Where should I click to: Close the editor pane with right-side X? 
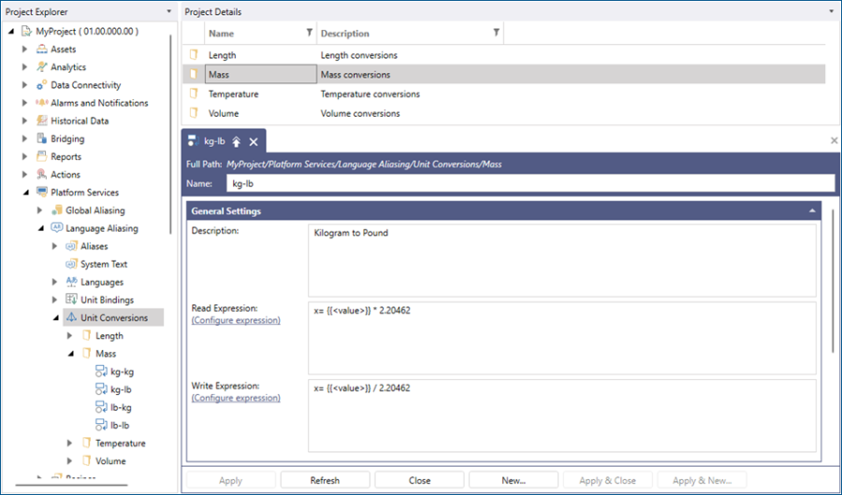pos(834,140)
